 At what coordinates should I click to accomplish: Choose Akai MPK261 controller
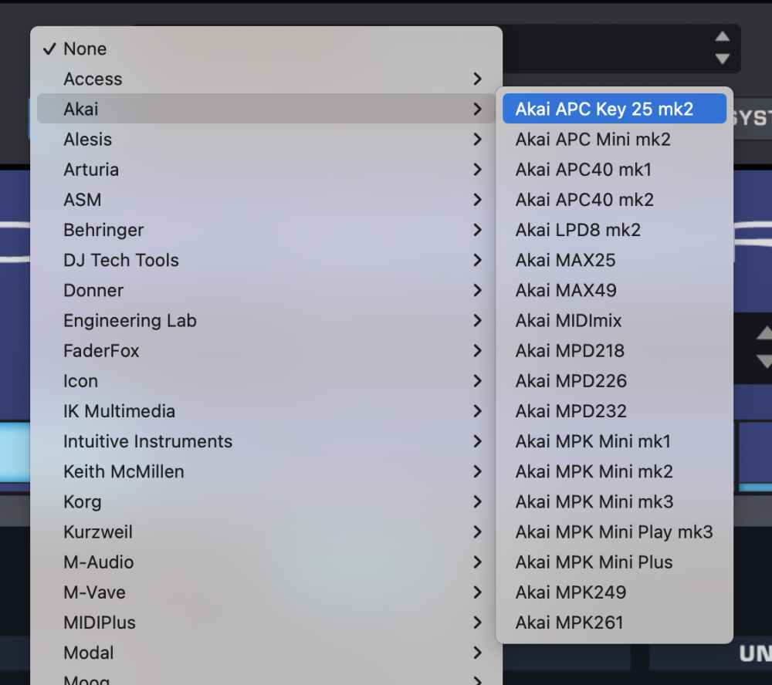coord(615,623)
